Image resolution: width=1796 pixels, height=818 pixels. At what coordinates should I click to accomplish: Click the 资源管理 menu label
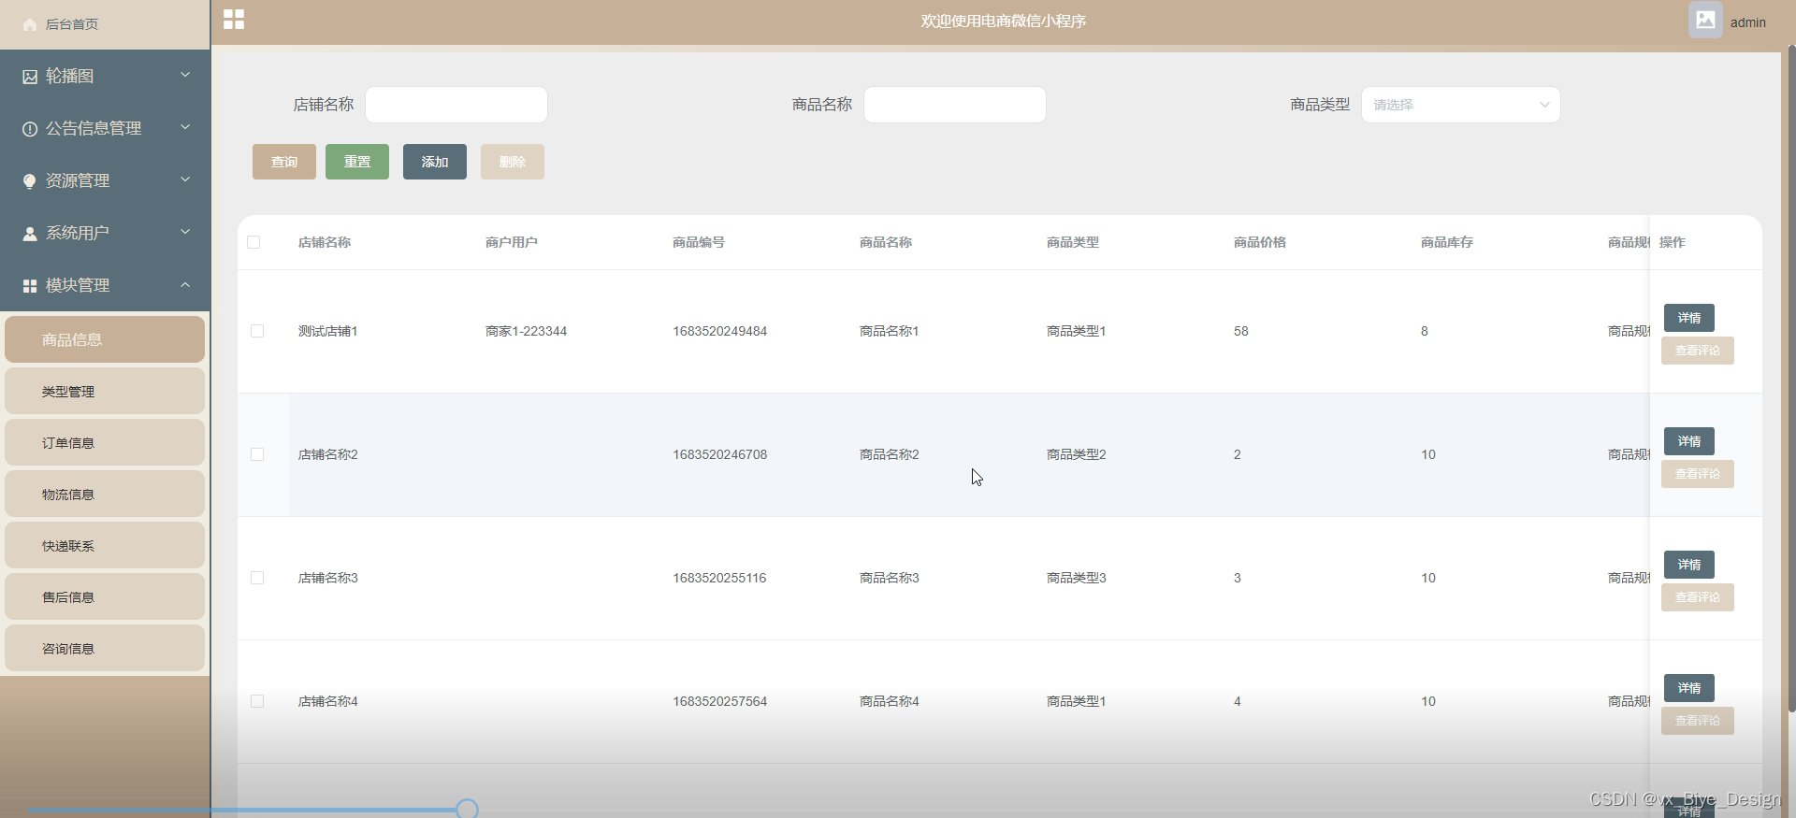coord(78,180)
